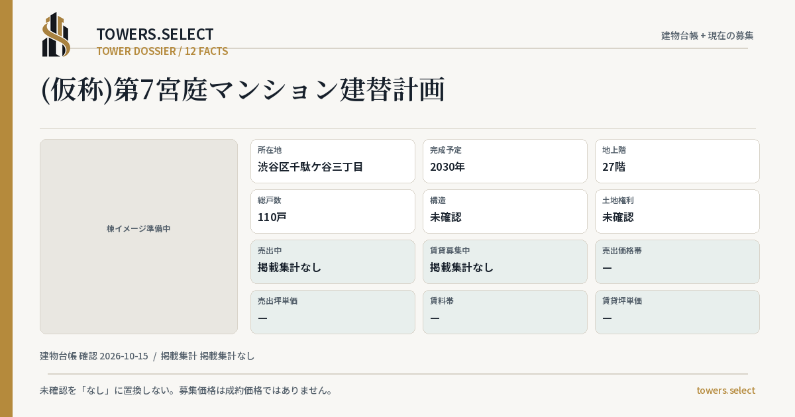
Task: Select the 売出中 card showing 掲載集計なし
Action: [x=333, y=261]
